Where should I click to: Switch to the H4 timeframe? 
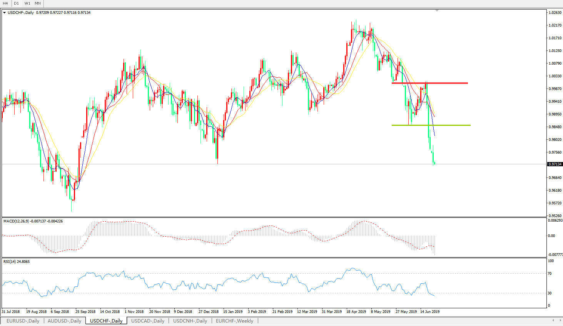point(5,3)
